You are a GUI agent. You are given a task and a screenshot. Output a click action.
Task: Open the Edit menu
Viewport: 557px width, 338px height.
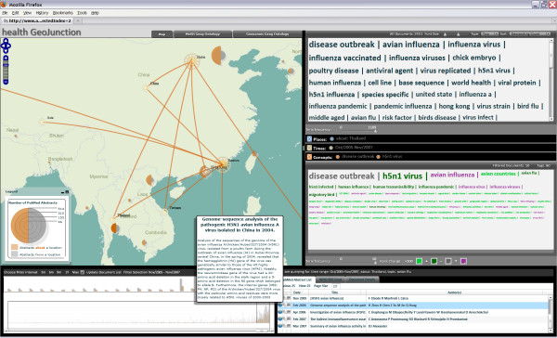[x=15, y=13]
